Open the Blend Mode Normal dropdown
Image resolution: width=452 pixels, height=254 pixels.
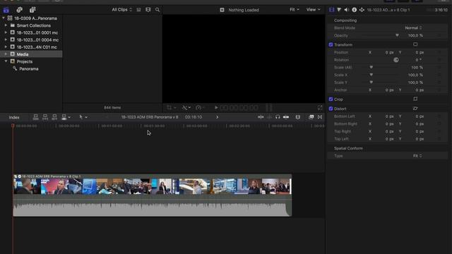click(x=413, y=28)
